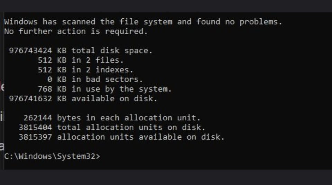
Task: Click the "KB available on disk" text
Action: pyautogui.click(x=107, y=99)
